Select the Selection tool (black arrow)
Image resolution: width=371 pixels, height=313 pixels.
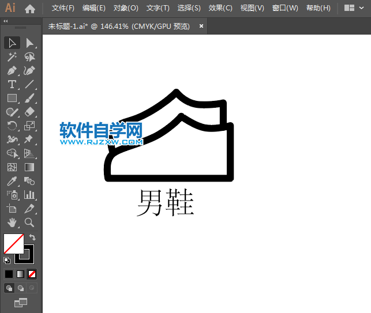[12, 43]
